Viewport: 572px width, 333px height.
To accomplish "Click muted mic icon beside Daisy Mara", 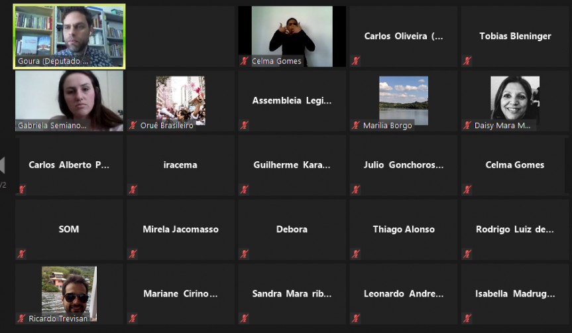I will (x=467, y=125).
